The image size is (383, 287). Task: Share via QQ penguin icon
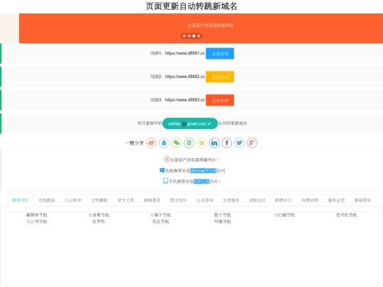164,142
